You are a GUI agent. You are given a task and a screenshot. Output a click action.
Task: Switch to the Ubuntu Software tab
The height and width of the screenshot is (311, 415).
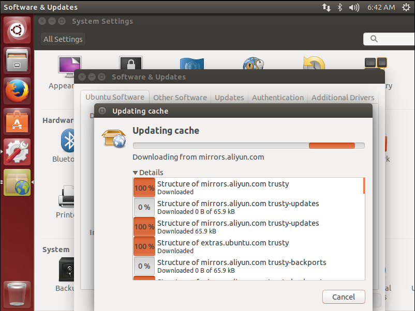coord(115,97)
